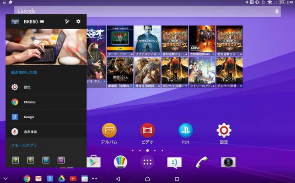Open the アルバム app on home screen

click(109, 133)
